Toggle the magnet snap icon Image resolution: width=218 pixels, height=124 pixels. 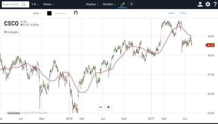[76, 13]
